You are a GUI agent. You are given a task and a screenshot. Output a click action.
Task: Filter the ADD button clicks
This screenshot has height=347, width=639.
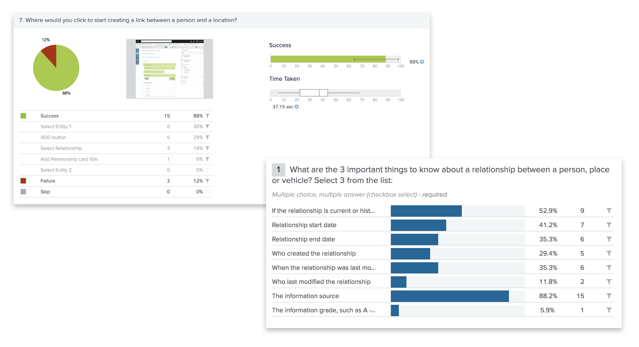point(208,137)
